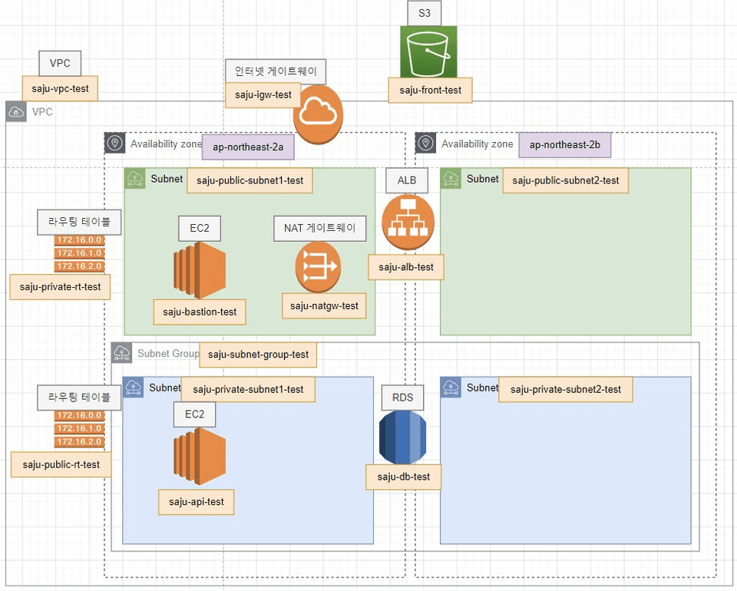Click the saju-private-subnet2-test label
Image resolution: width=737 pixels, height=591 pixels.
click(566, 389)
